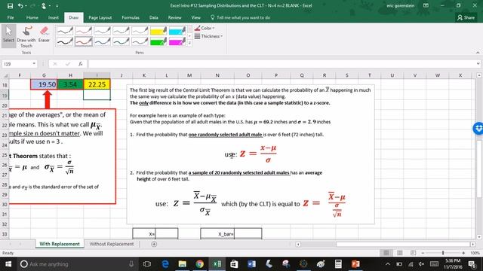Screen dimensions: 483x271
Task: Open the View tab
Action: [x=196, y=17]
